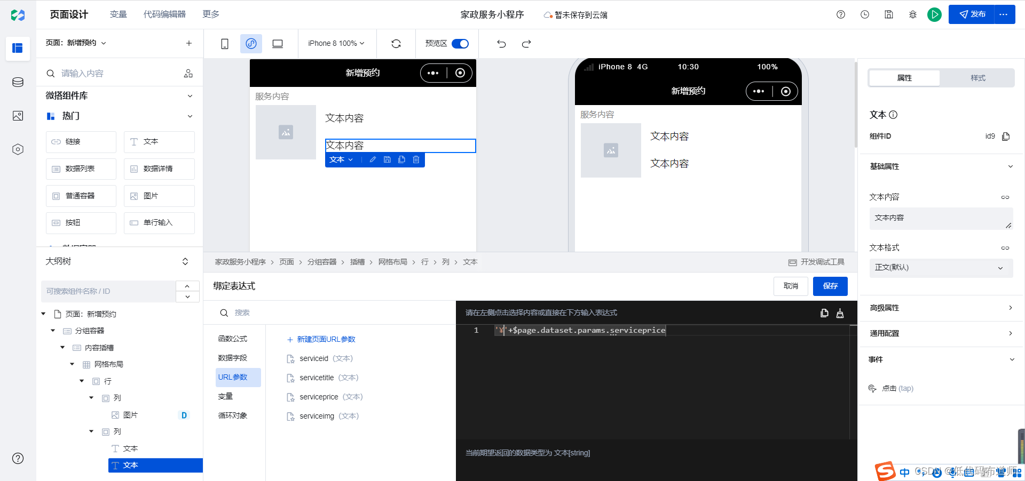Copy expression in editor header
This screenshot has height=481, width=1025.
(x=824, y=313)
